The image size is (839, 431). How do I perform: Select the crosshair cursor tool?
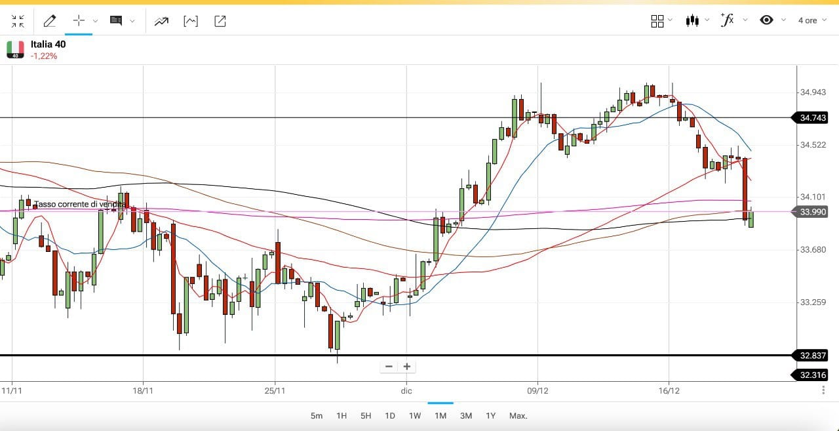[x=79, y=20]
